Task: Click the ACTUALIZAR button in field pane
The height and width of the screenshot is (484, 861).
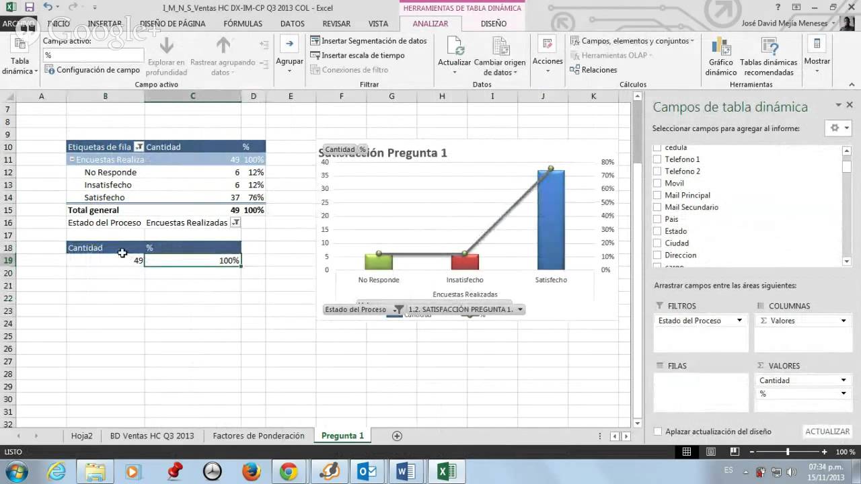Action: [827, 432]
